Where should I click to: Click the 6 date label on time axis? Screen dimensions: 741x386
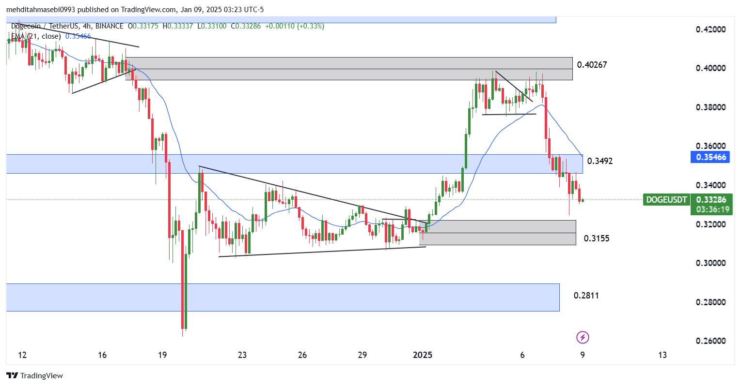point(522,355)
